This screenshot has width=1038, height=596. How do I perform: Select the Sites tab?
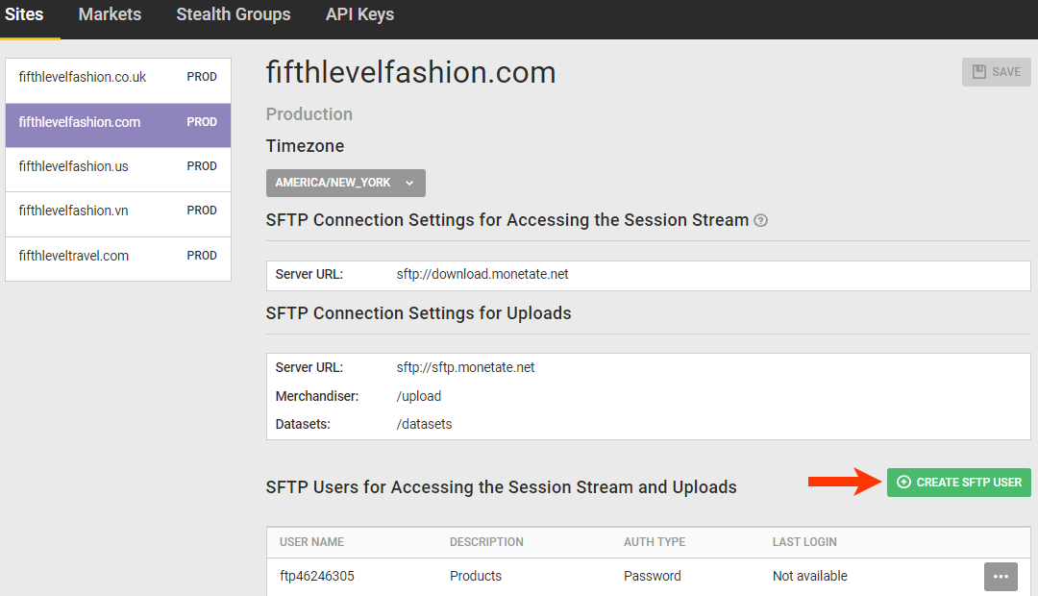pos(24,14)
